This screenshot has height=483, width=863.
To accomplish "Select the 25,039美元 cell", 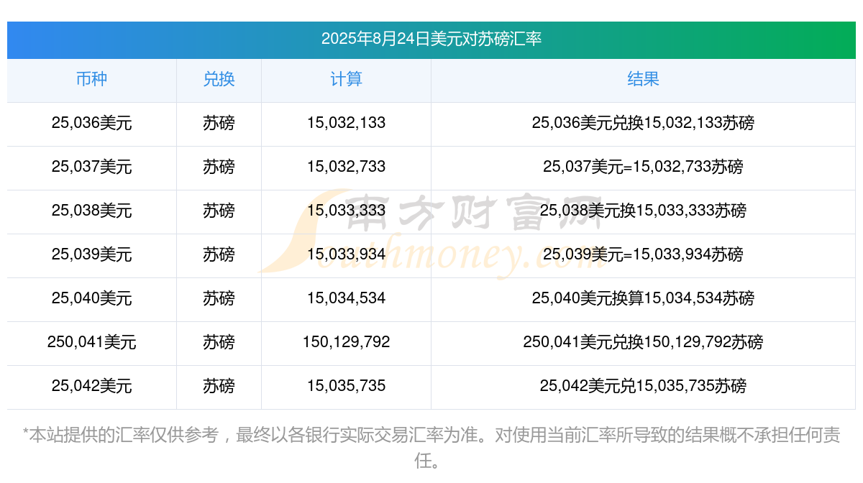I will 91,254.
